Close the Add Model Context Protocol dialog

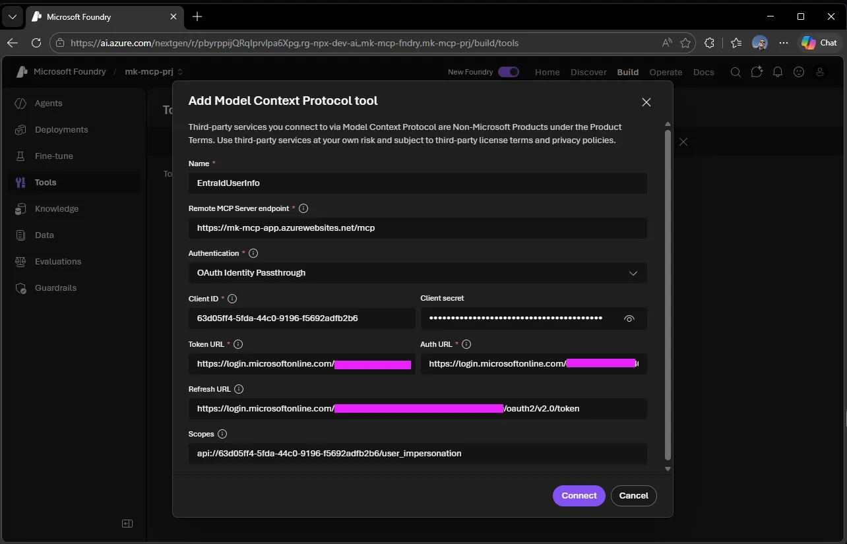click(646, 102)
